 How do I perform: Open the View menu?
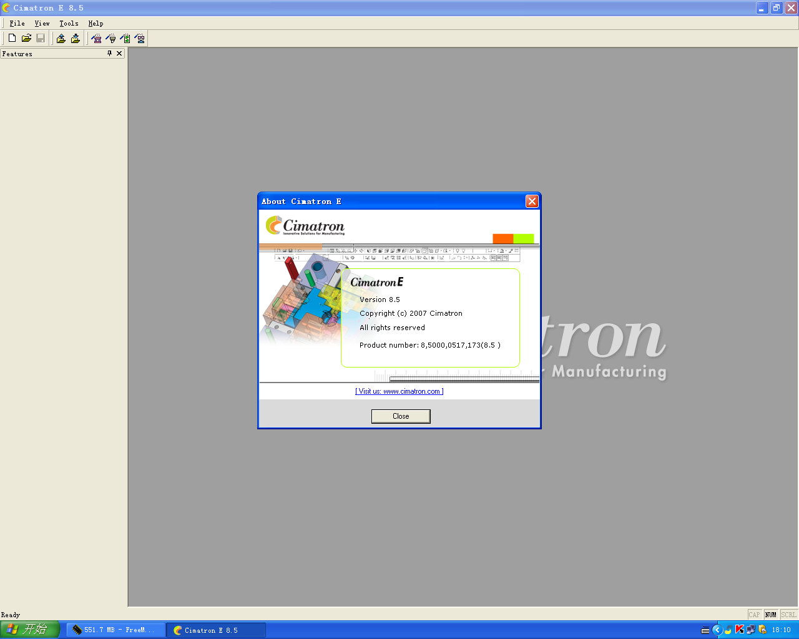pyautogui.click(x=42, y=24)
